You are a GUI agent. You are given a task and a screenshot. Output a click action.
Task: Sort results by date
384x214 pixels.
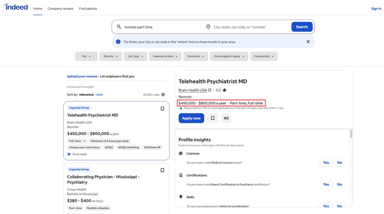tap(99, 95)
